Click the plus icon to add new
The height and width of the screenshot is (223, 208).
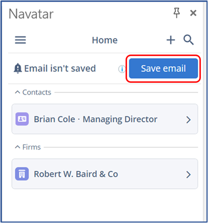[171, 40]
